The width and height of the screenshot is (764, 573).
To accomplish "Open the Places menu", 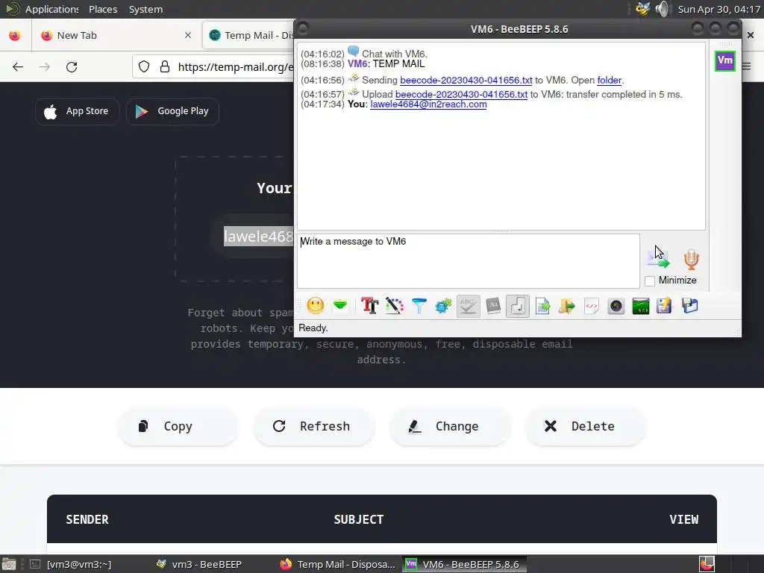I will (x=103, y=9).
